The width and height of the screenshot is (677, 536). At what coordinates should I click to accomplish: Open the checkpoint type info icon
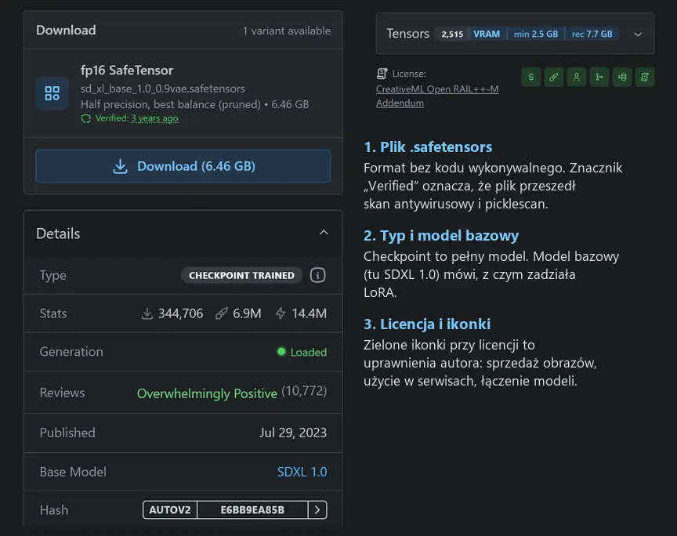318,275
